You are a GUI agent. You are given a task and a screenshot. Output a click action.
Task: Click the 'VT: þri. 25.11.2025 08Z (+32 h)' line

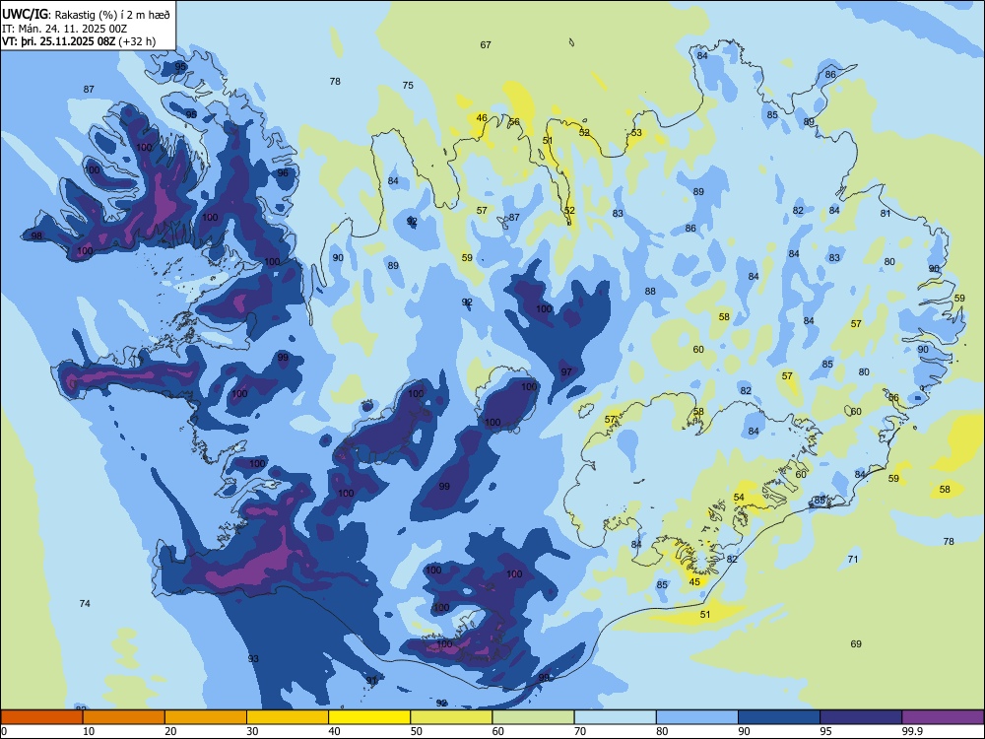tap(79, 42)
